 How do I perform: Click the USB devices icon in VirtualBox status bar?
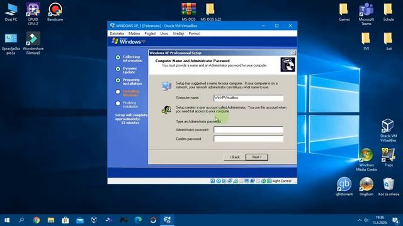pyautogui.click(x=236, y=181)
